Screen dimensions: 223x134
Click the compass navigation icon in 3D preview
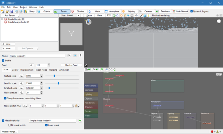tap(88, 22)
